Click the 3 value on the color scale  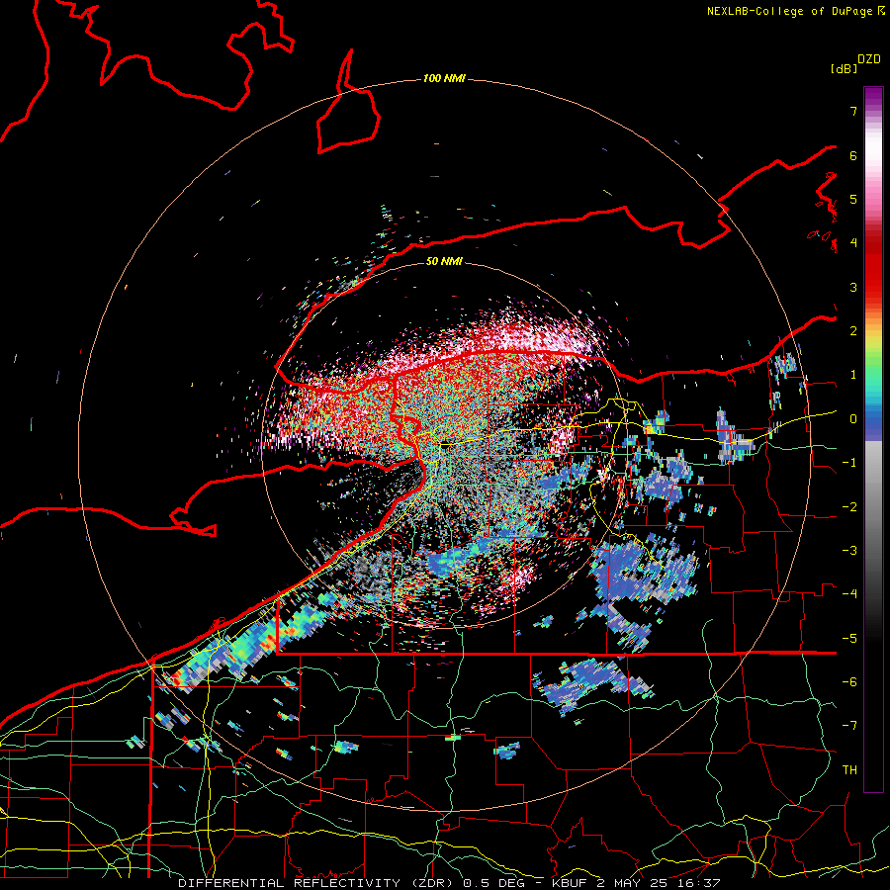click(x=853, y=287)
